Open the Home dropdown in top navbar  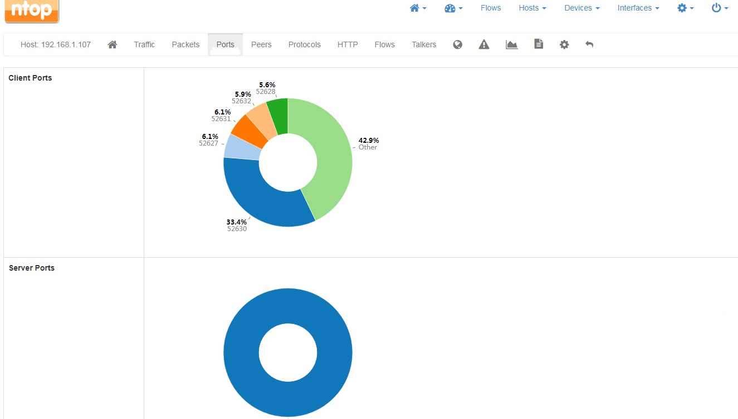click(x=418, y=8)
